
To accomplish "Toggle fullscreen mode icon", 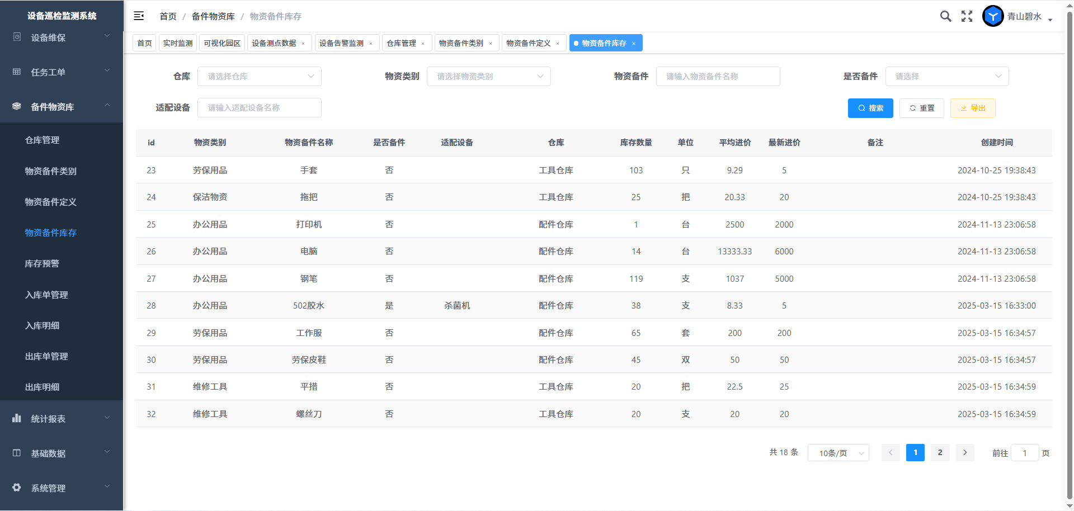I will pyautogui.click(x=967, y=16).
